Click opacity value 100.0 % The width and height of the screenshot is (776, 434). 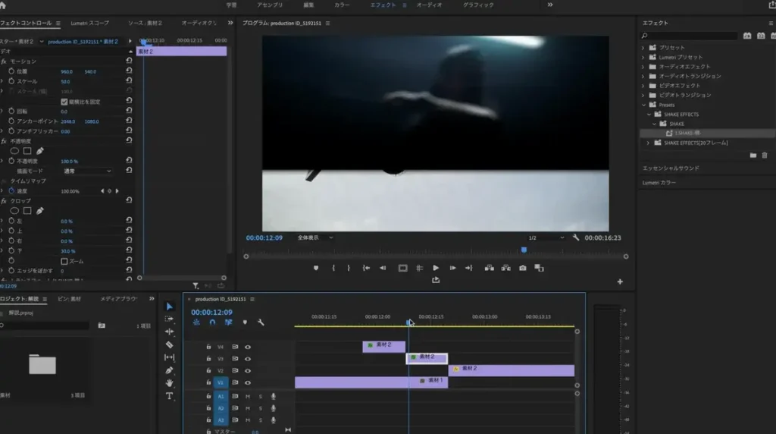click(x=69, y=162)
